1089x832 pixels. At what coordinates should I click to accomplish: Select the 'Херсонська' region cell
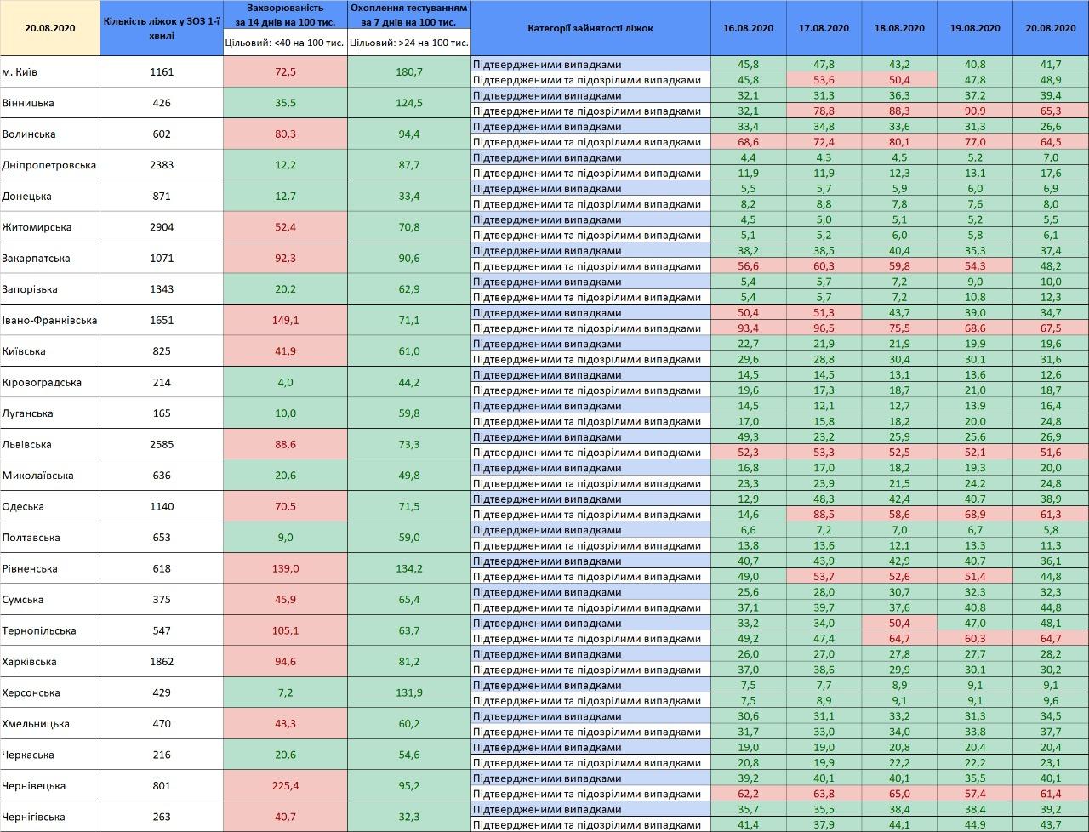[49, 693]
